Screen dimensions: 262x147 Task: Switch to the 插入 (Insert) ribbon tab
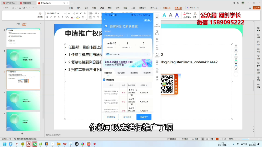[78, 8]
